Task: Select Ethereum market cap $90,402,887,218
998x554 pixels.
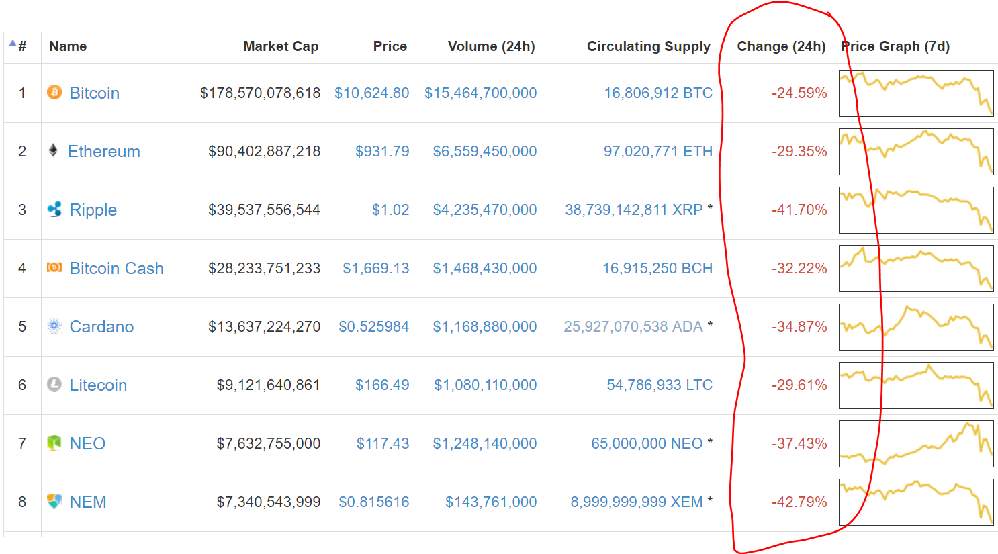Action: [265, 152]
